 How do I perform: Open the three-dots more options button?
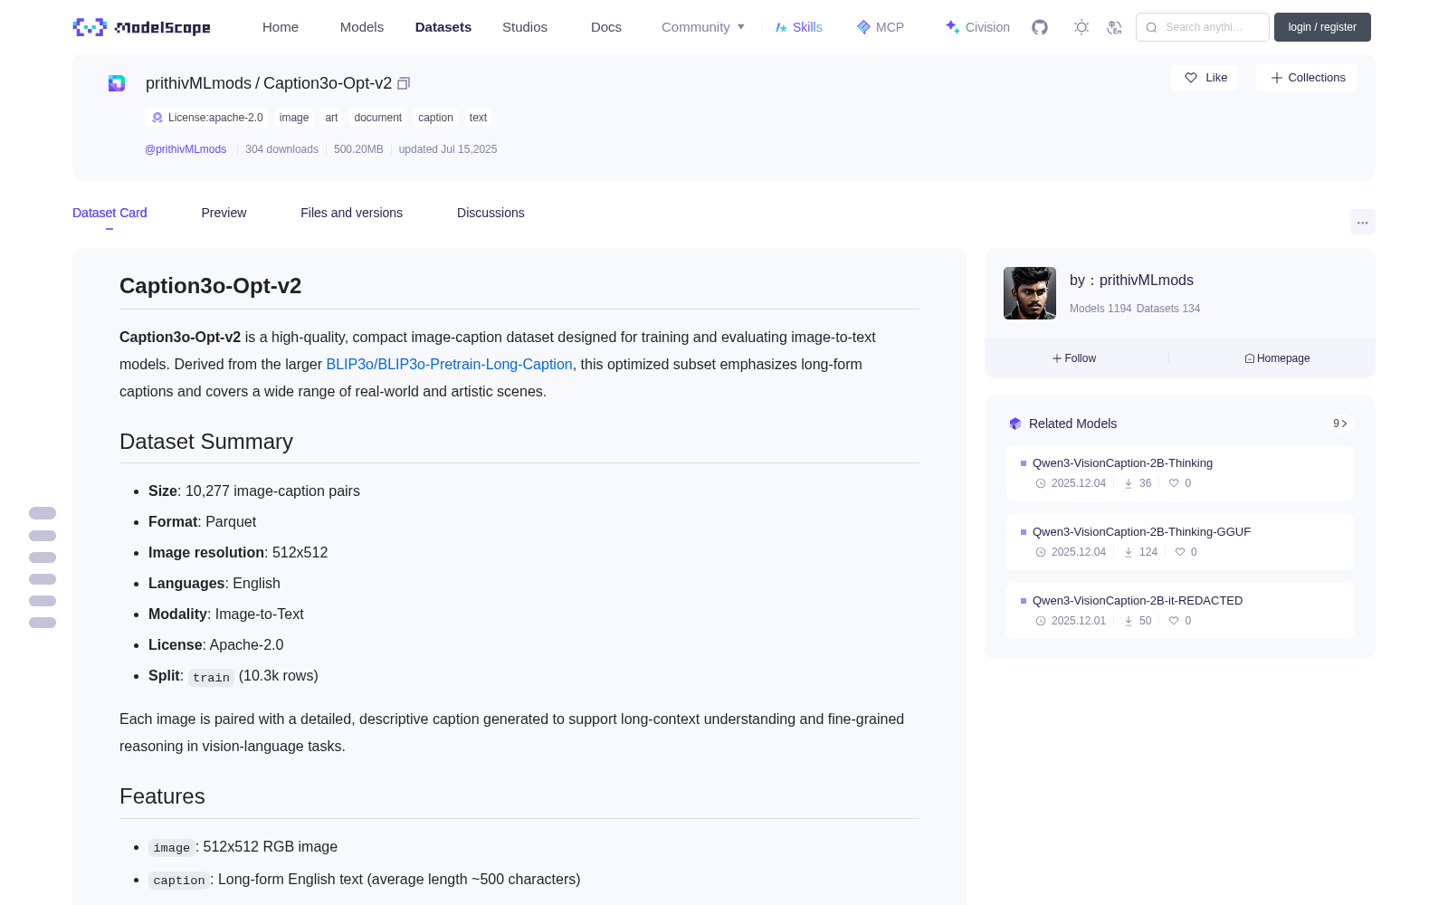click(x=1362, y=222)
